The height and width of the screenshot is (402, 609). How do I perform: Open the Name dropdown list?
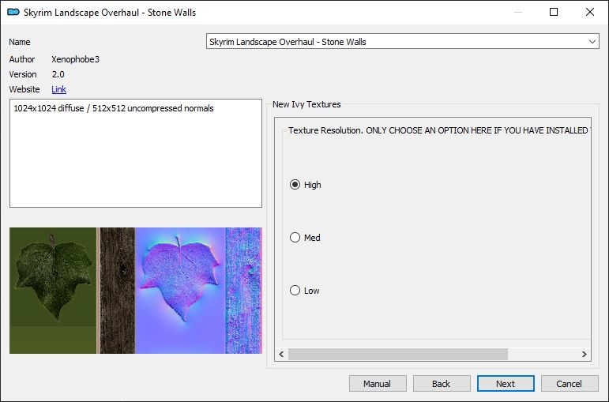tap(402, 42)
